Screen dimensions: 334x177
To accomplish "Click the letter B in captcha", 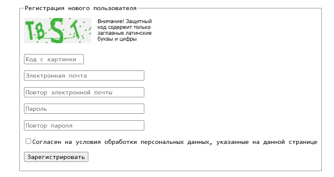I will 41,33.
